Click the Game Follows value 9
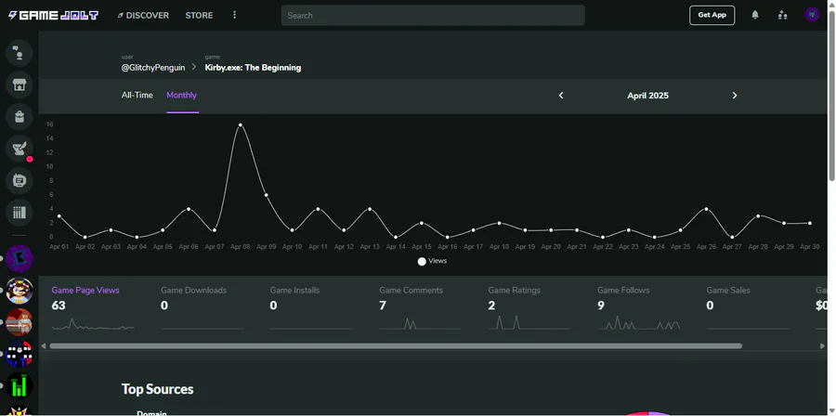This screenshot has height=416, width=836. pos(601,305)
